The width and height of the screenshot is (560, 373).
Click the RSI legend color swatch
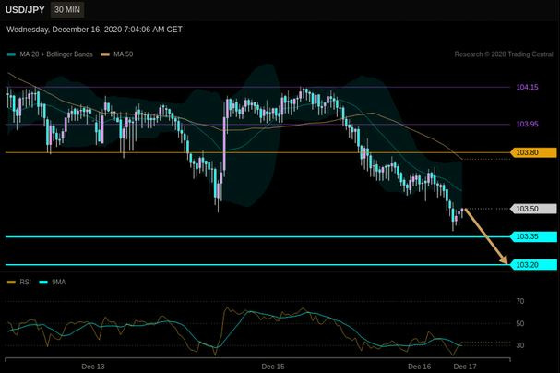click(x=11, y=283)
